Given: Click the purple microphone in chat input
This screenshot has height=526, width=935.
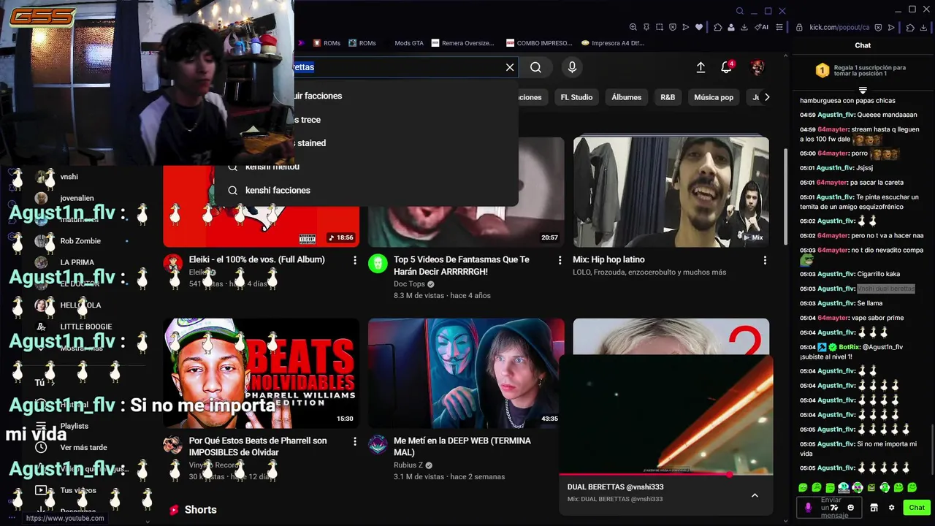Looking at the screenshot, I should (x=808, y=508).
